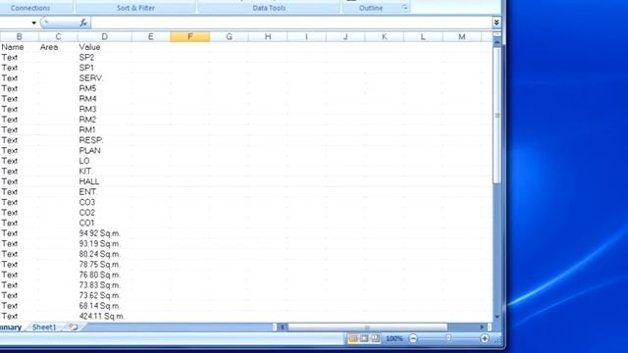Select the cell containing KIT.
Viewport: 628px width, 353px height.
tap(105, 172)
